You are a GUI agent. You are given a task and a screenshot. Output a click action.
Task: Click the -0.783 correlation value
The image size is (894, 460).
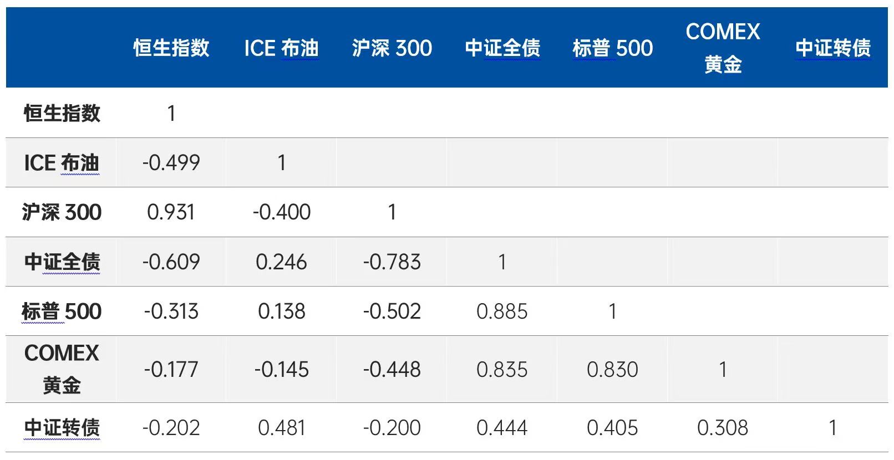(x=392, y=262)
